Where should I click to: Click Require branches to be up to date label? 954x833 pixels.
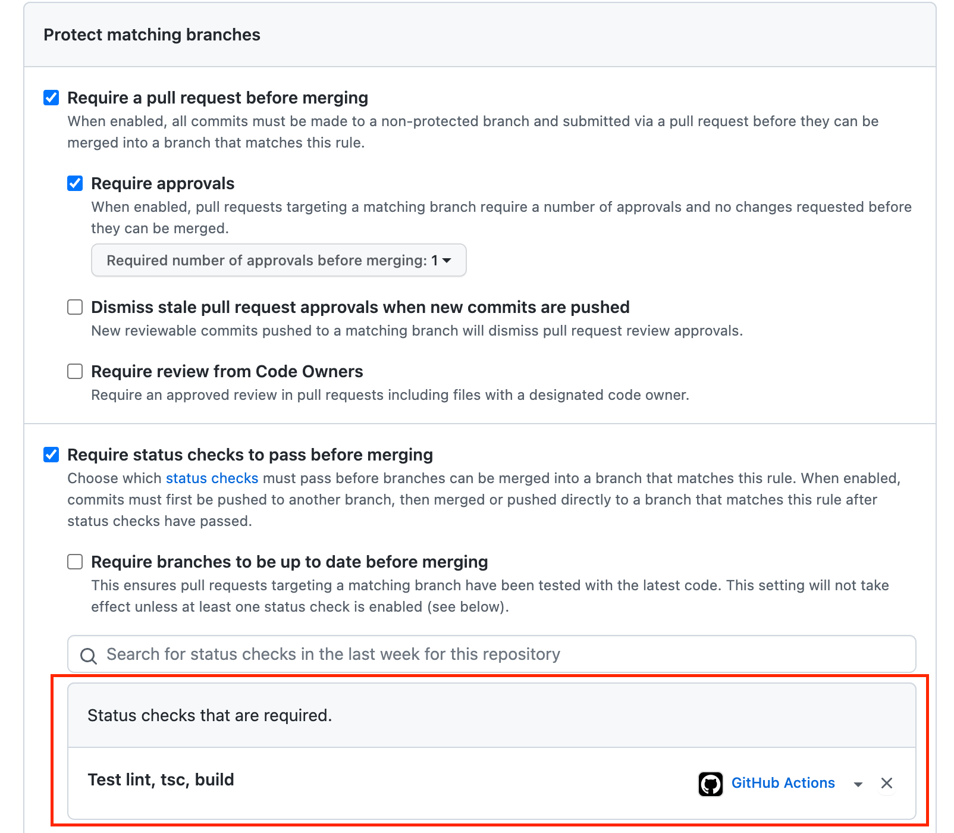click(289, 562)
